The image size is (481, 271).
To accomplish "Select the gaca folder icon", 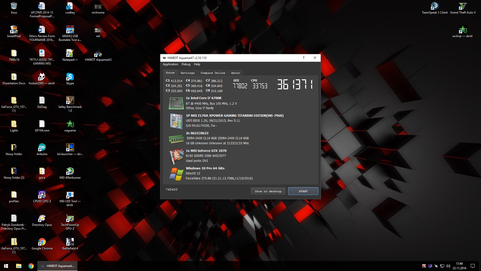I will 42,173.
